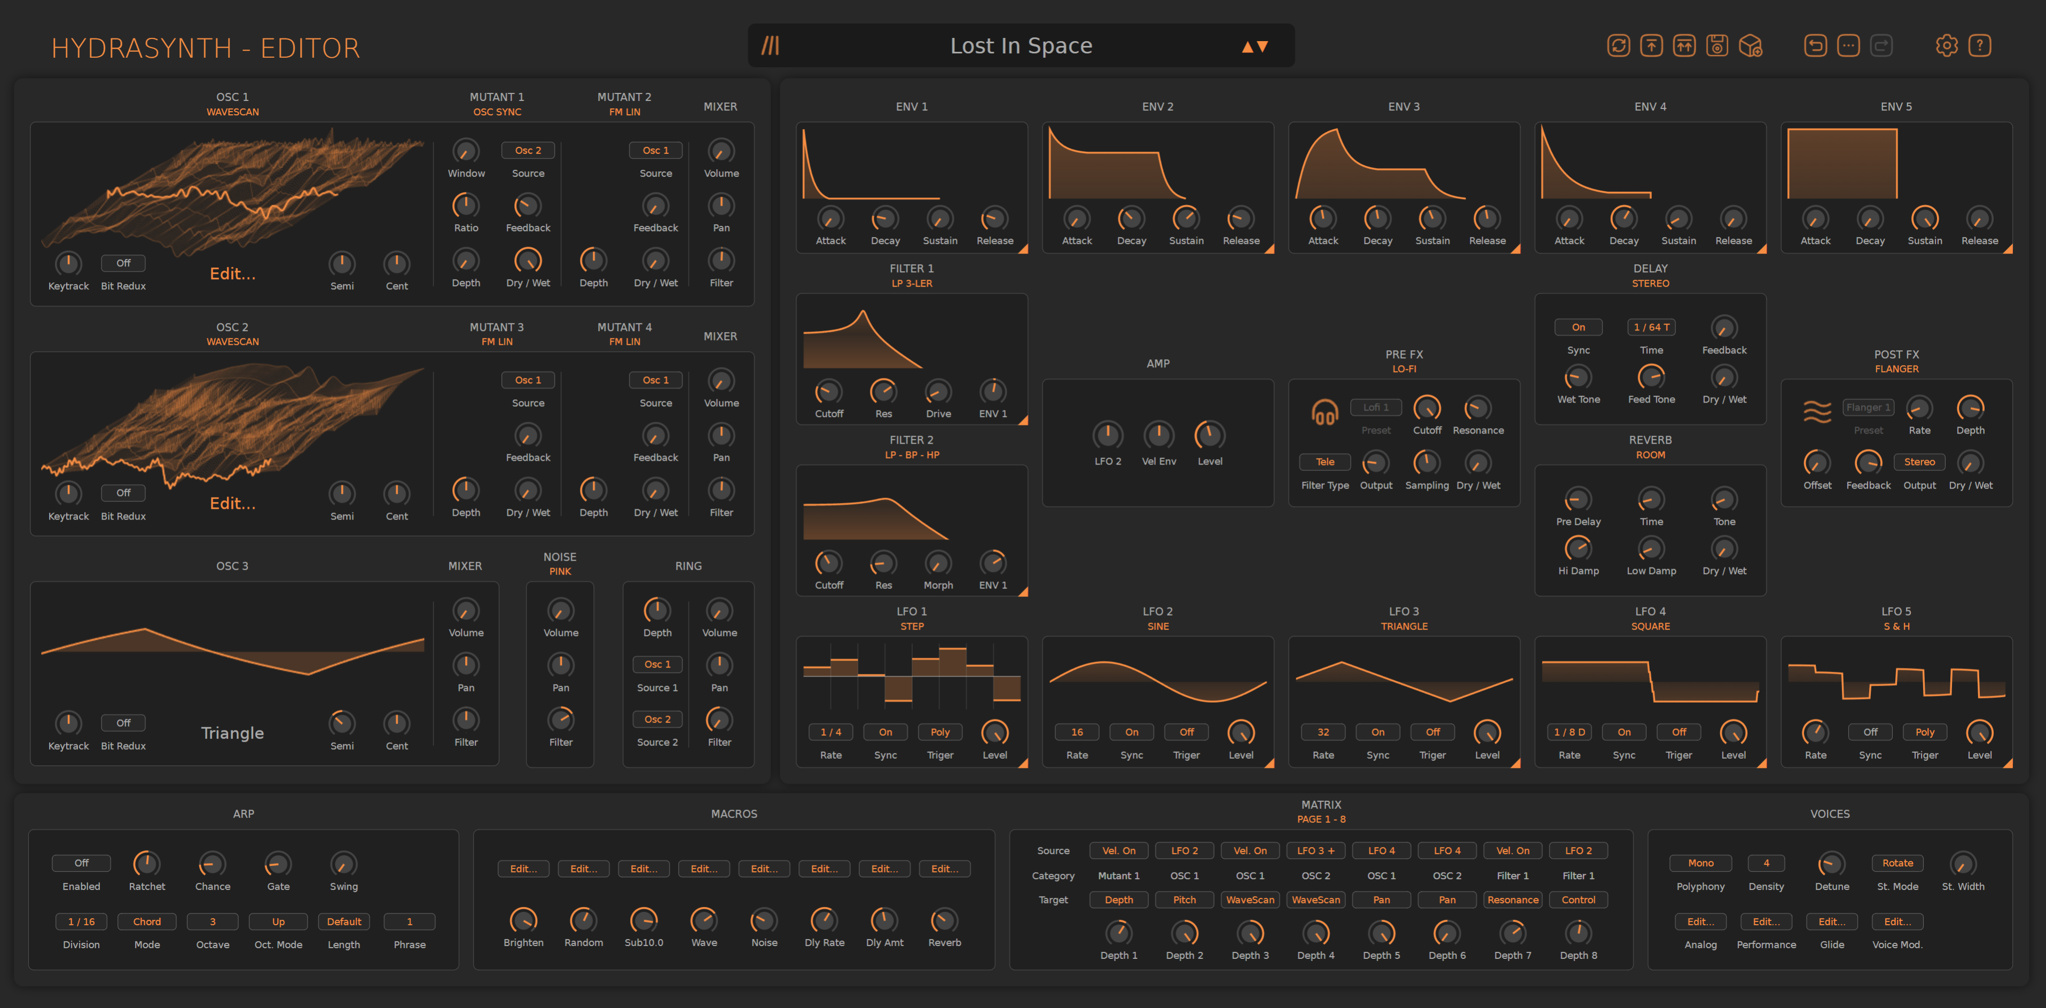This screenshot has height=1008, width=2046.
Task: Click Edit... above Reverb macro
Action: tap(944, 869)
